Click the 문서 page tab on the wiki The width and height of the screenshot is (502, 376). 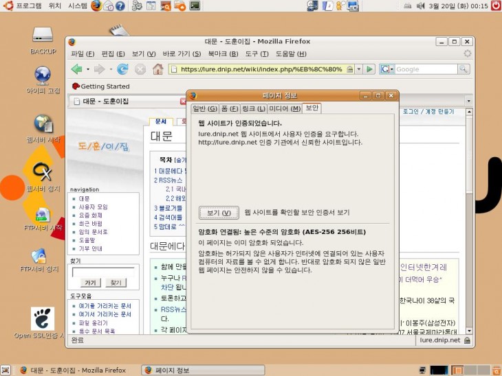point(161,121)
